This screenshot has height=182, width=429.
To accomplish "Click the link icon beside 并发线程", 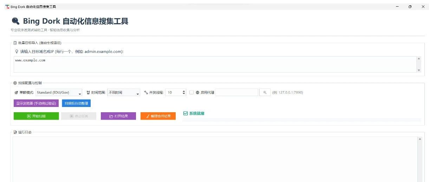I will point(146,93).
